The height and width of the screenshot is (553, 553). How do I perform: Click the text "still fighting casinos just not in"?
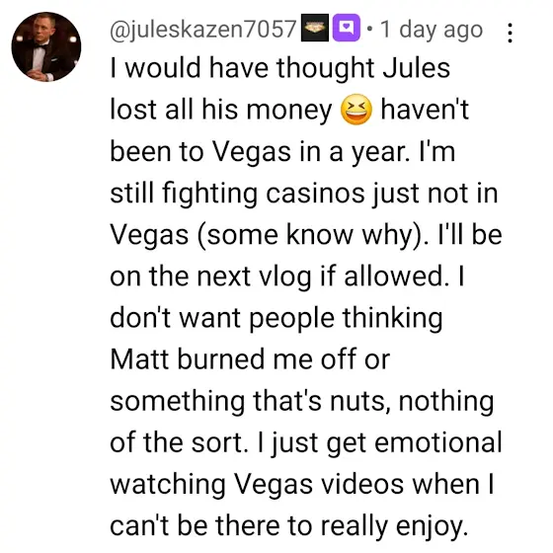tap(304, 194)
